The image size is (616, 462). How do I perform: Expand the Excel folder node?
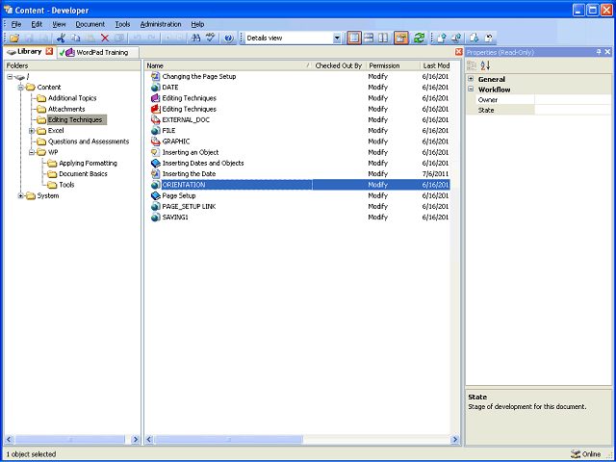[x=32, y=131]
